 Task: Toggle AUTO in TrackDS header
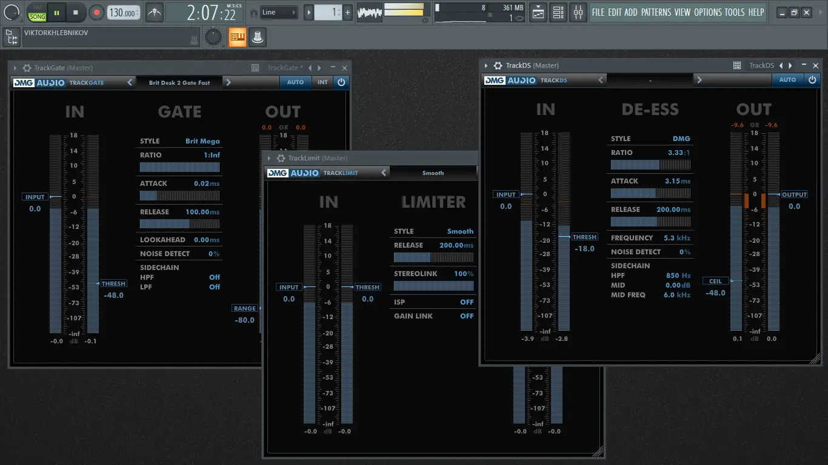click(x=787, y=80)
